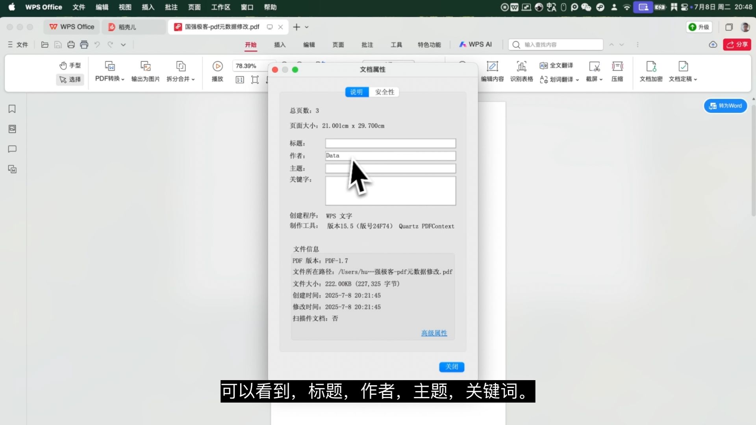Open the 文件 hamburger menu
The height and width of the screenshot is (425, 756).
[18, 45]
